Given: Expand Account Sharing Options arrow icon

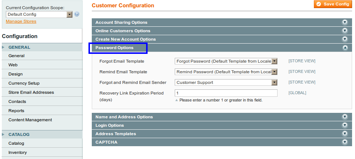Looking at the screenshot, I should [x=345, y=22].
